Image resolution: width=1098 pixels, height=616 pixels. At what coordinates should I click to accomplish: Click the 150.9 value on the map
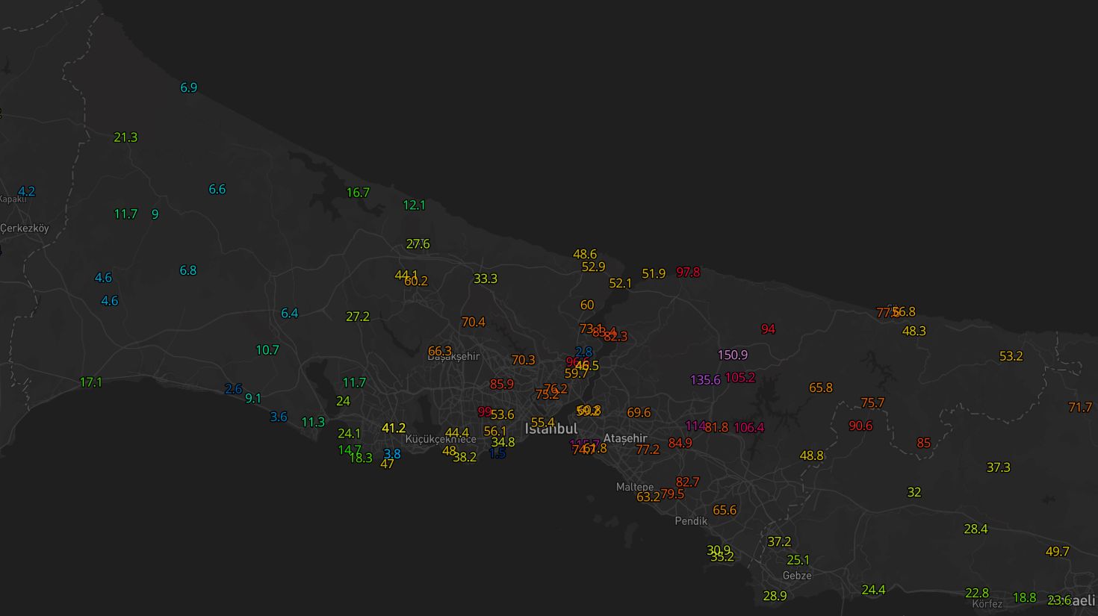point(732,355)
